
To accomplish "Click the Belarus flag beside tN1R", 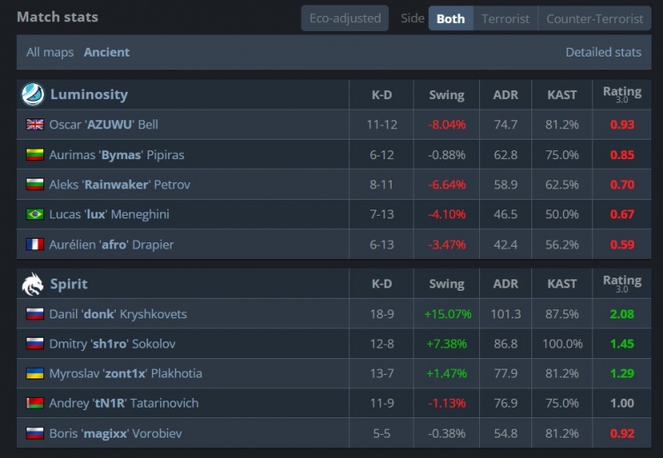I will [x=34, y=403].
